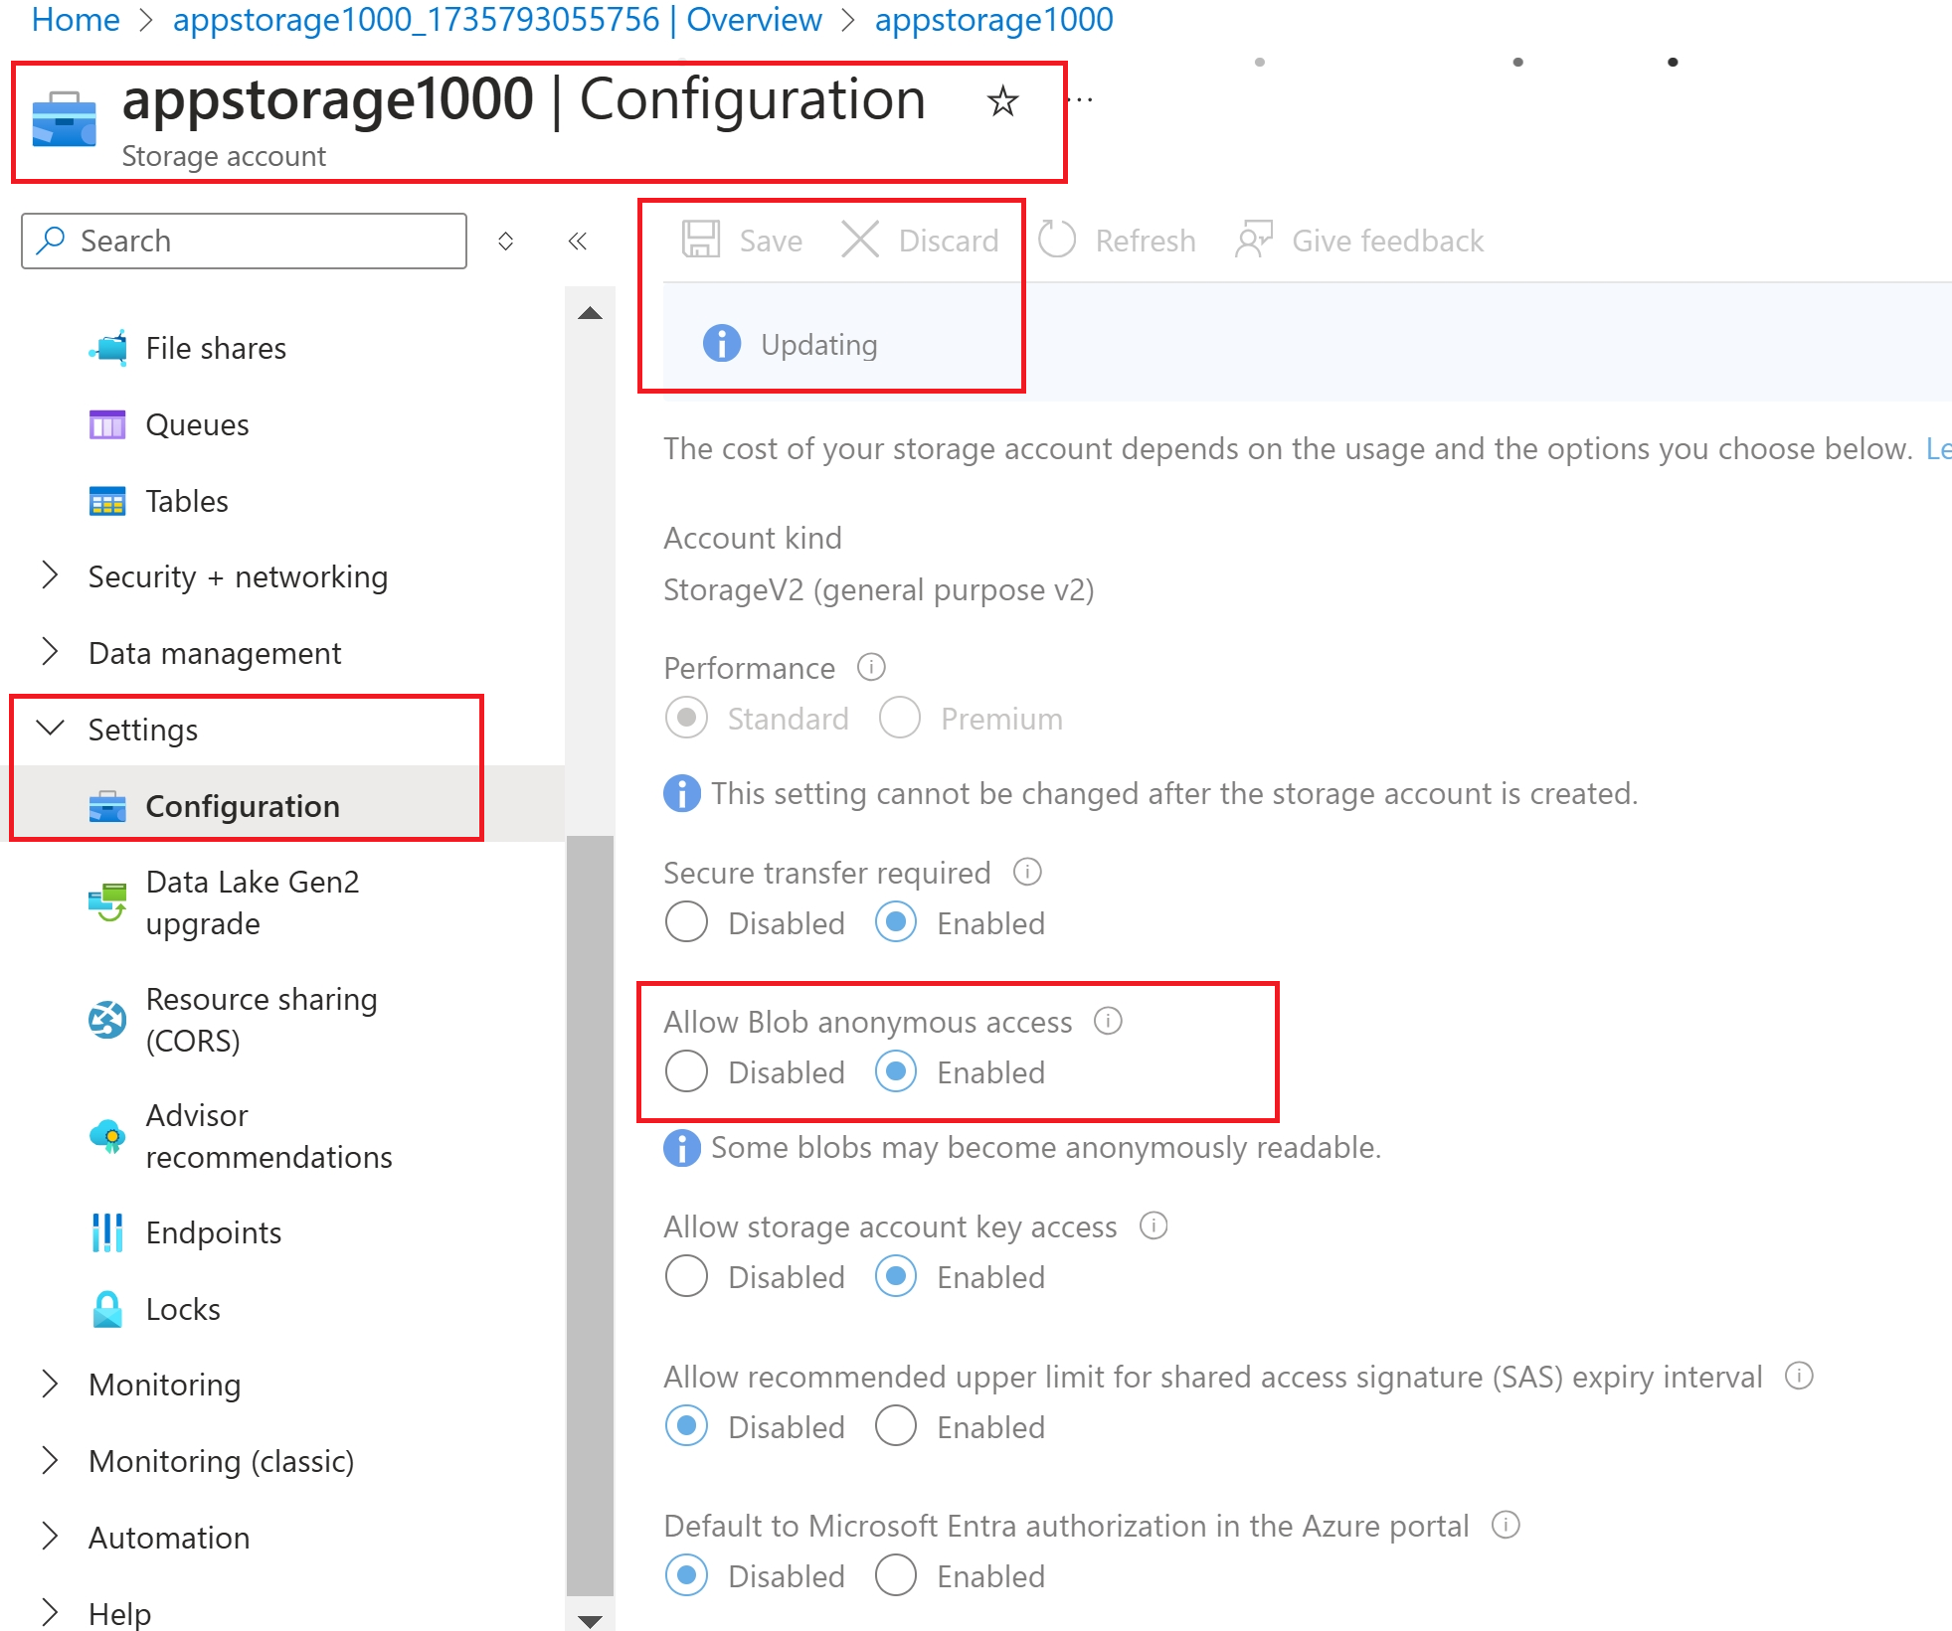Expand the Automation section
This screenshot has height=1631, width=1952.
click(50, 1537)
